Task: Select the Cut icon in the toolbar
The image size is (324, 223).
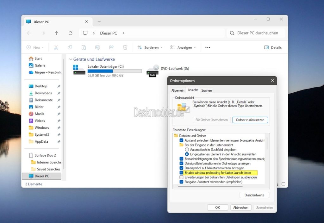Action: tap(56, 47)
